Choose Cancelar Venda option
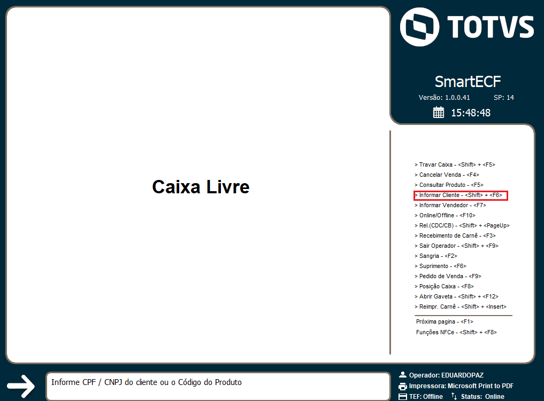The height and width of the screenshot is (401, 544). (447, 175)
